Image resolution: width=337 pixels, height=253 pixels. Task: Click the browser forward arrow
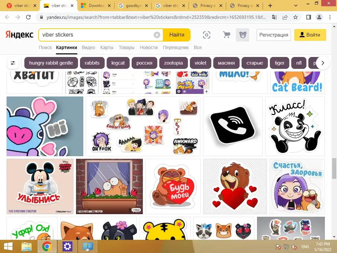pos(18,17)
